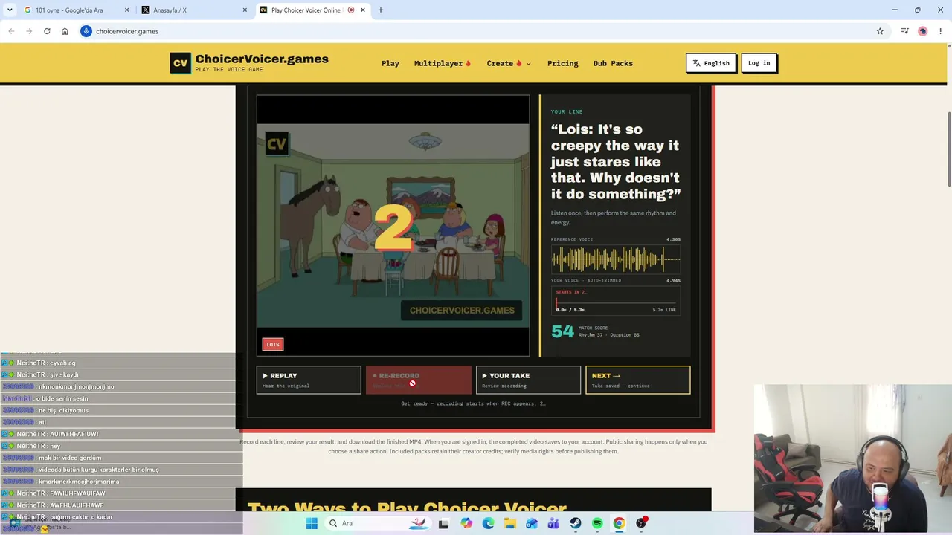Click the Chrome forward arrow
The width and height of the screenshot is (952, 535).
(x=29, y=31)
